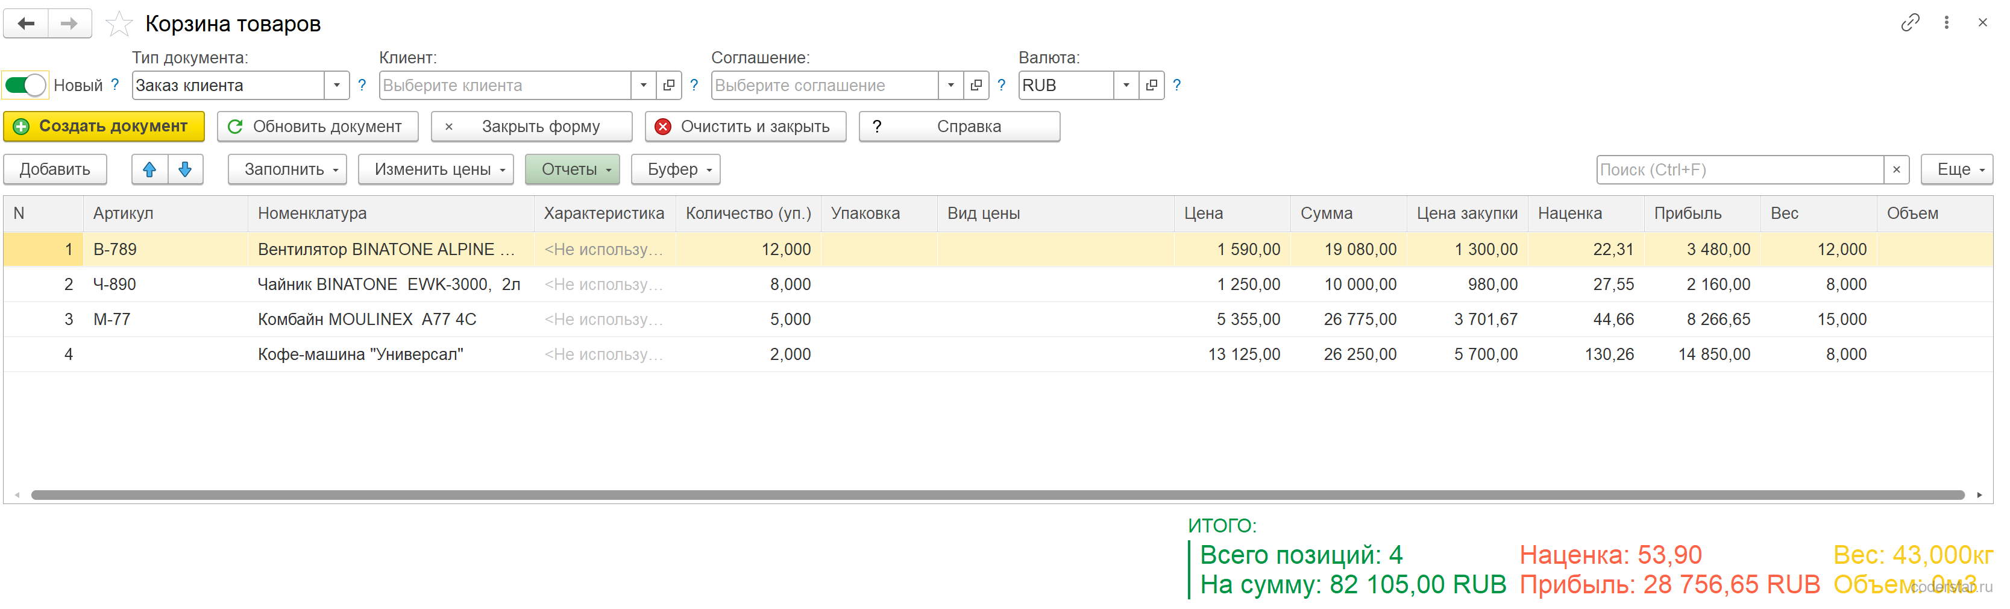Select the Кофе-машина "Универсал" row
The width and height of the screenshot is (2010, 609).
click(x=998, y=355)
